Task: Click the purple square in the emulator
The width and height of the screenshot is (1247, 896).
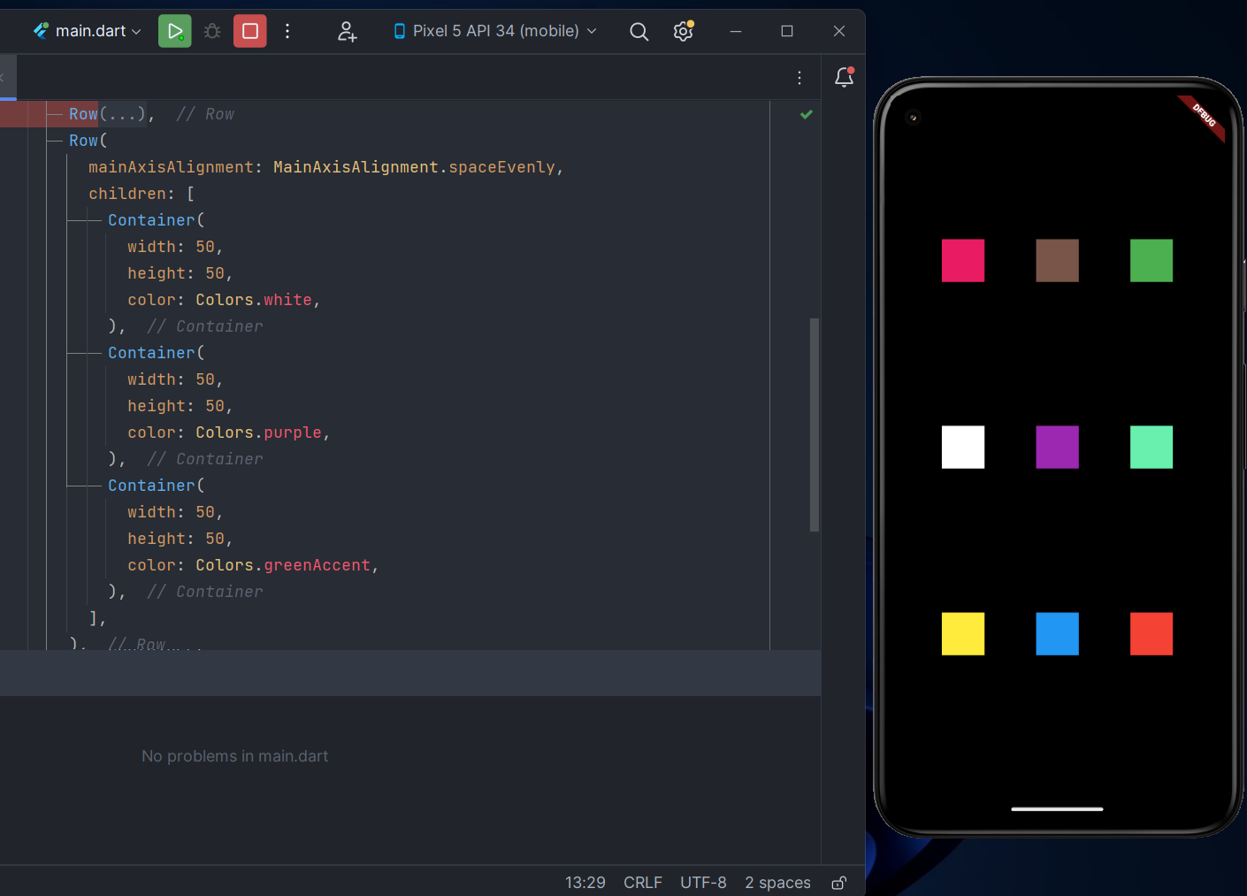Action: [1057, 448]
